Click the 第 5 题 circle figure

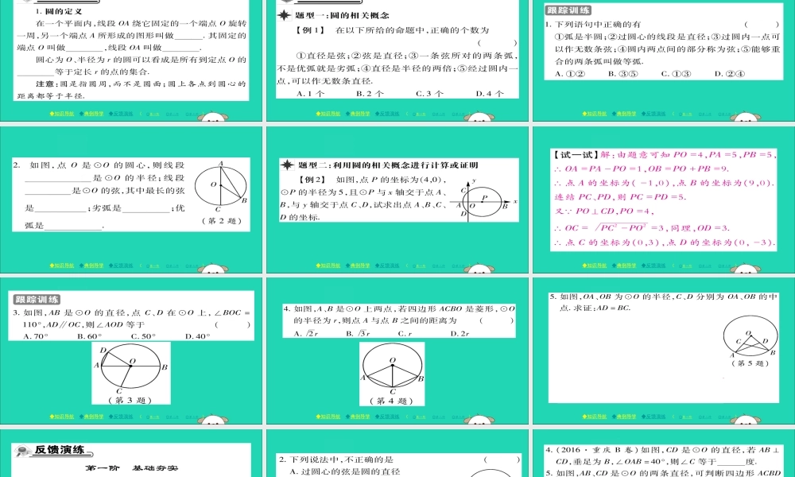[750, 336]
